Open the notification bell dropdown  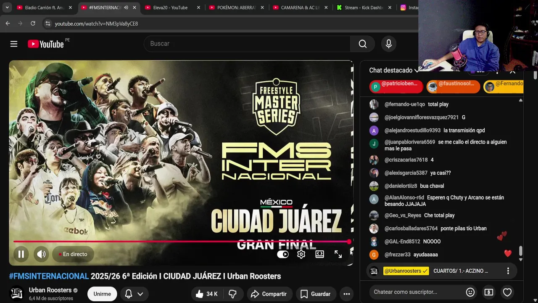134,294
